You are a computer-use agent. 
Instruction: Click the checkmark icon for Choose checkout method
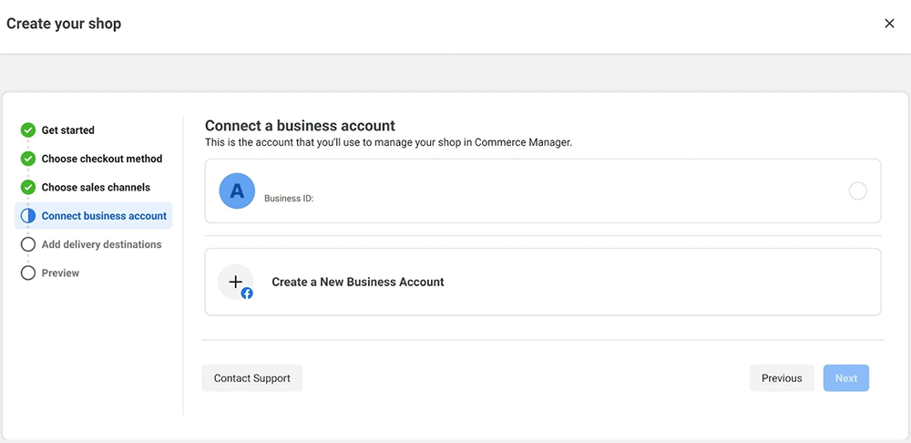28,159
